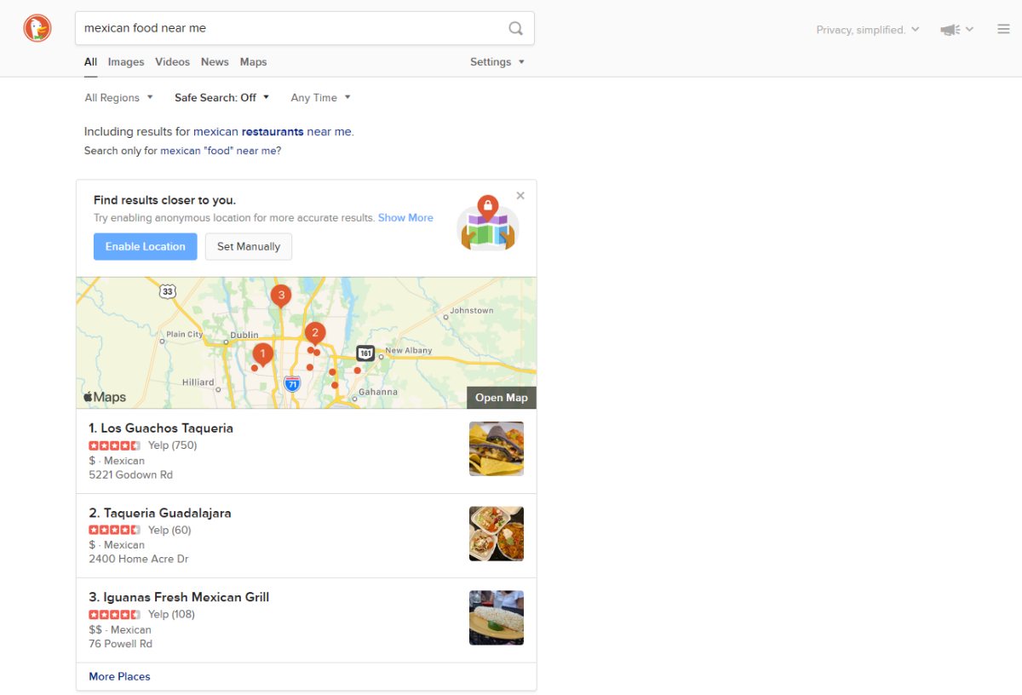1022x695 pixels.
Task: Click the Hilliard label on map
Action: [x=198, y=382]
